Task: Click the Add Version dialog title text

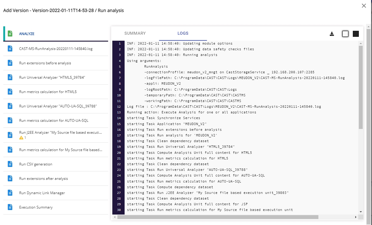Action: click(x=63, y=10)
